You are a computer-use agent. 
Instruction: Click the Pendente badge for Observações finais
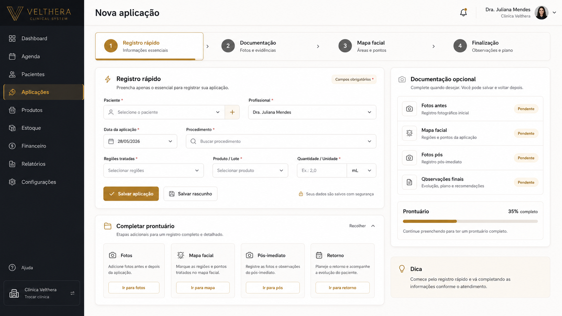tap(526, 182)
